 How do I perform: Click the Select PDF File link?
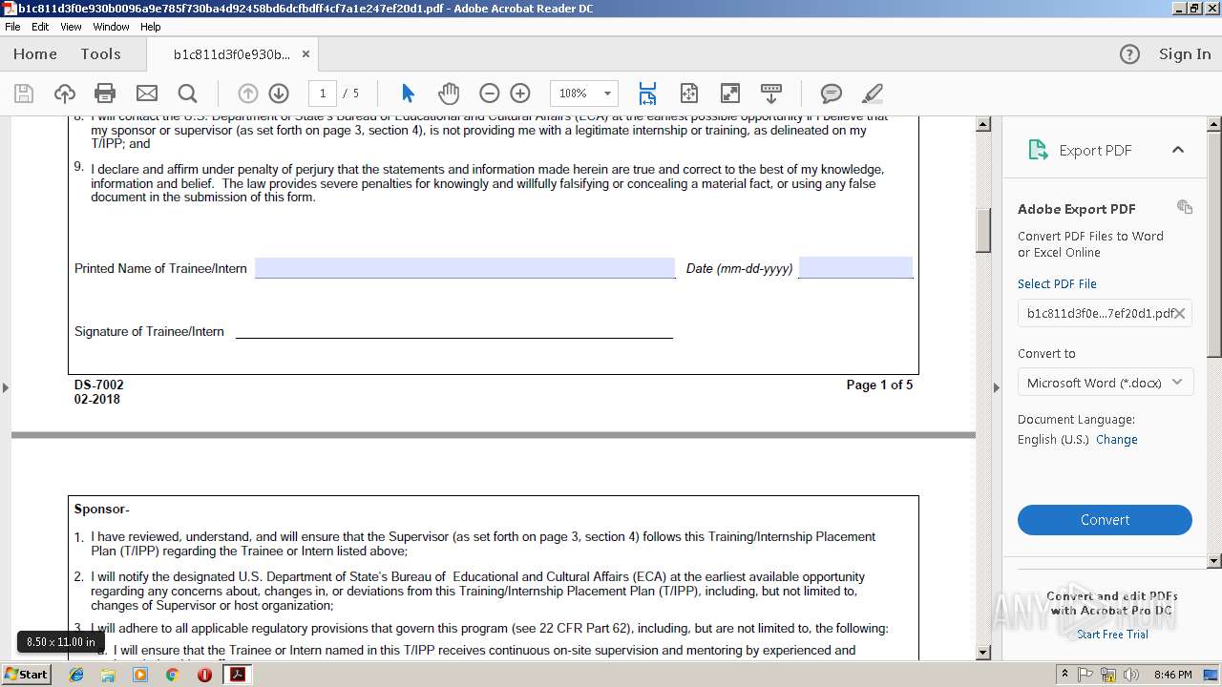(x=1057, y=284)
